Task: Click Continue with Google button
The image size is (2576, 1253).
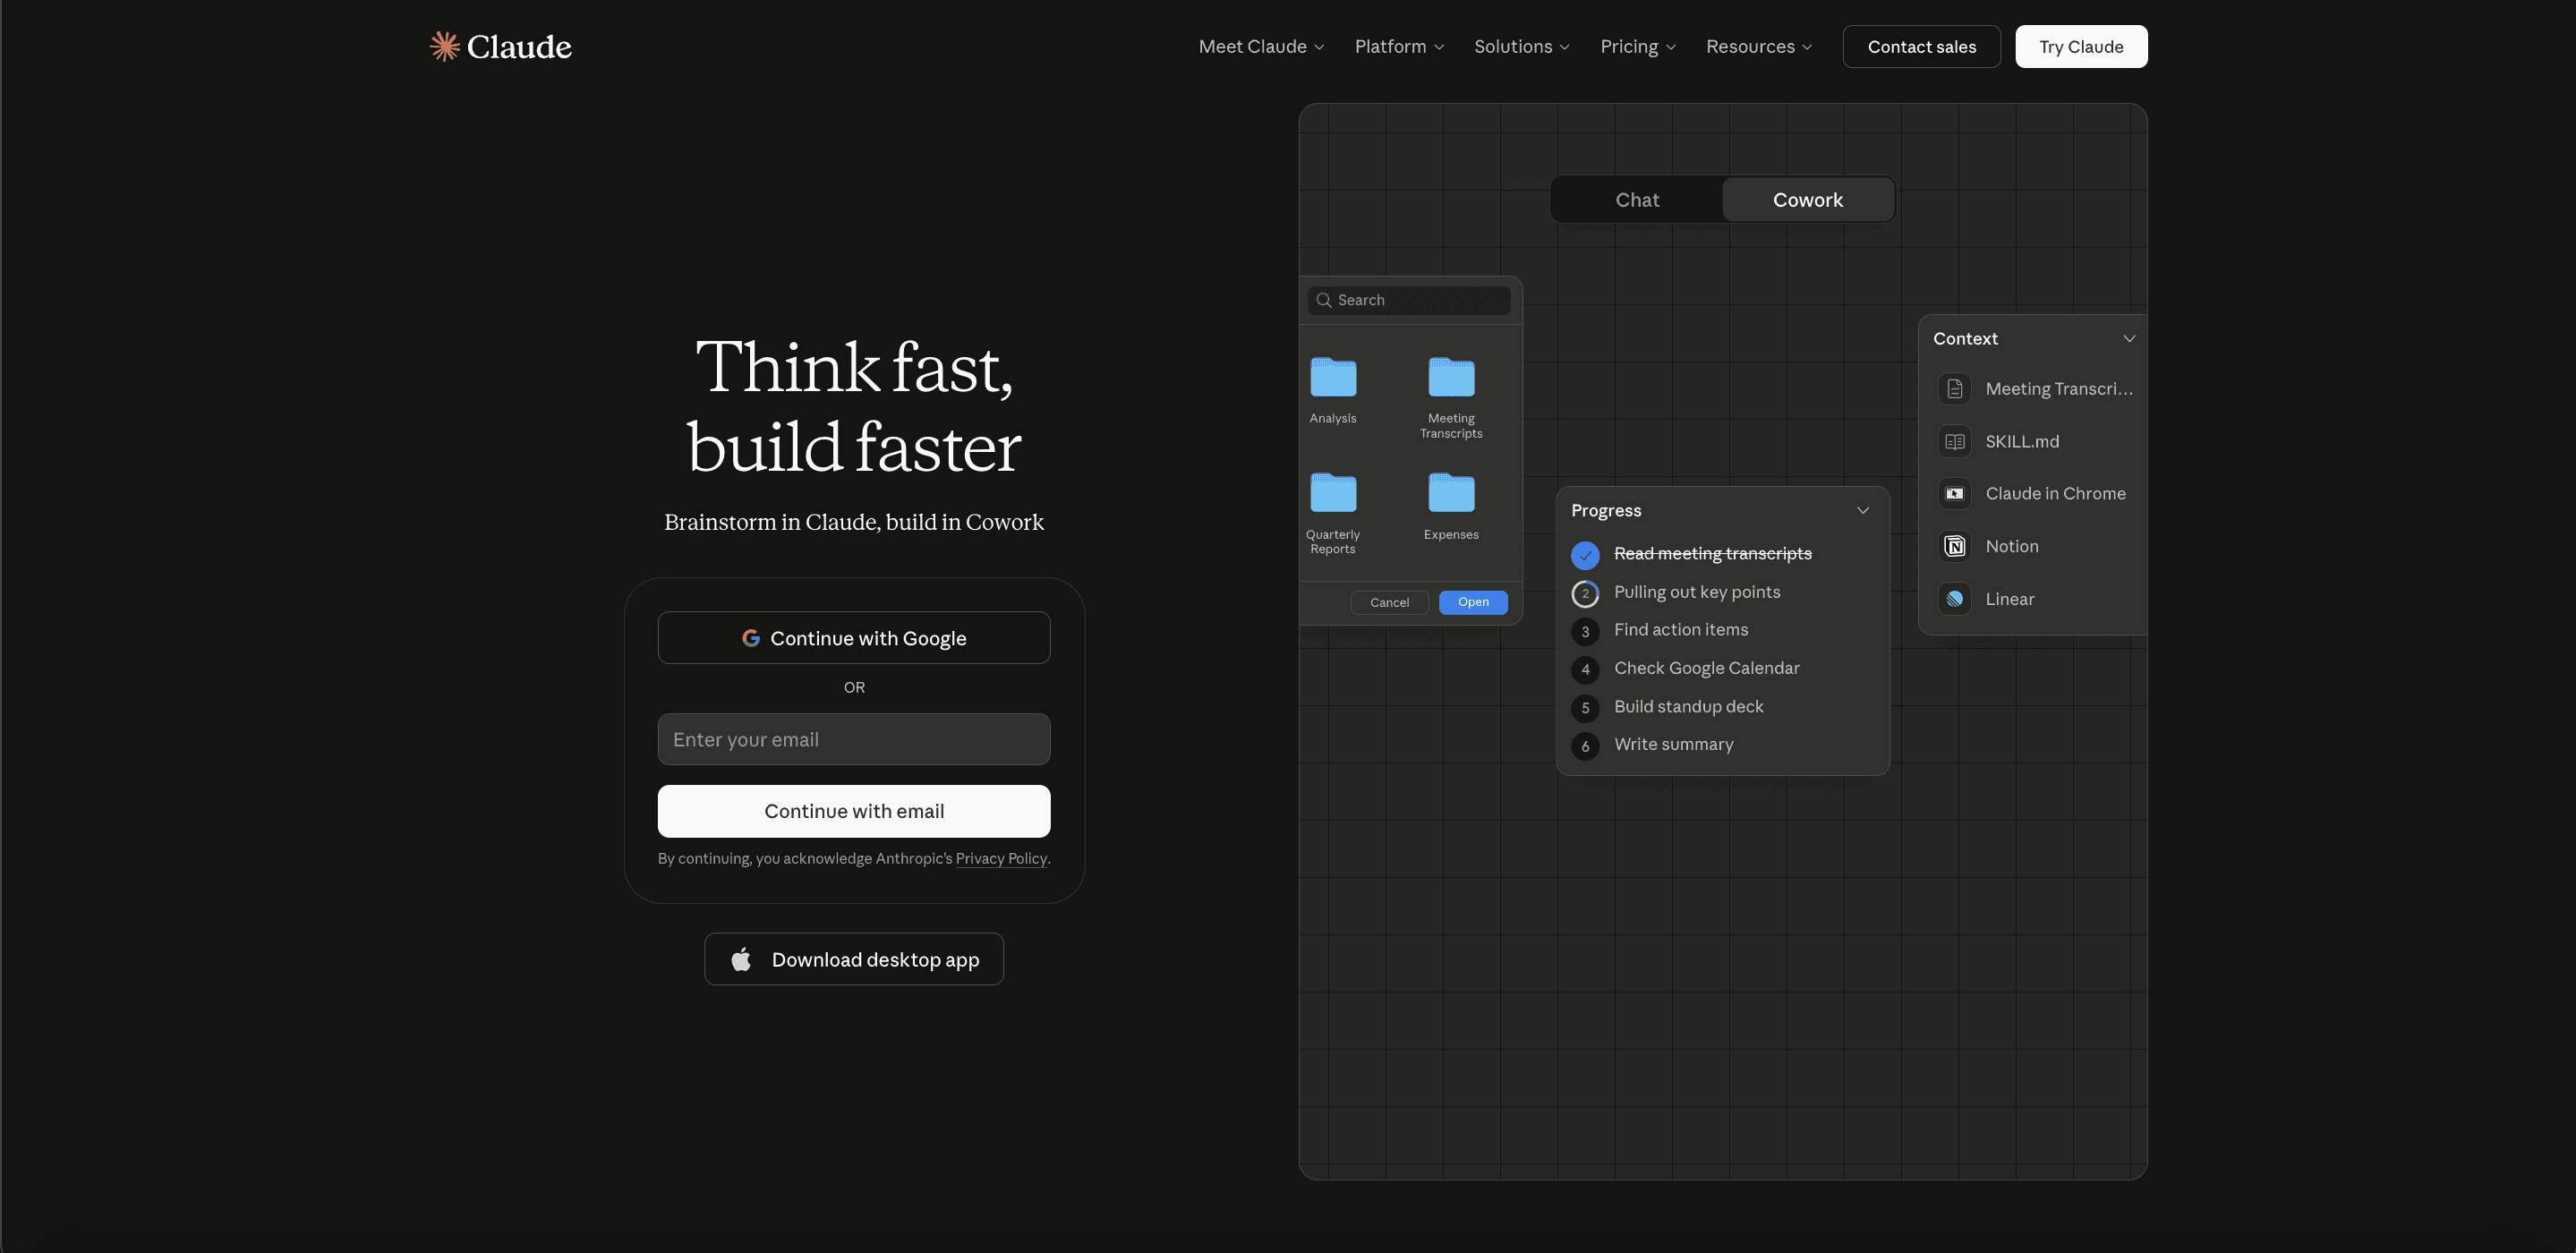Action: (x=854, y=638)
